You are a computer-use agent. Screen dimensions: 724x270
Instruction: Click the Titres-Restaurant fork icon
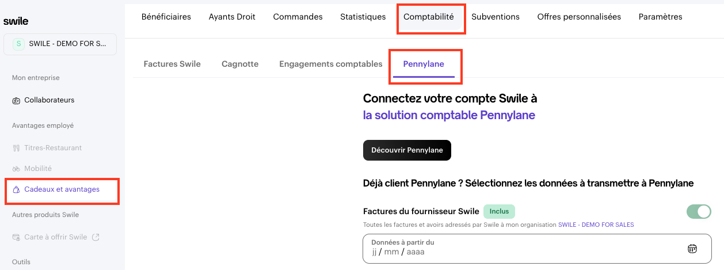(16, 148)
